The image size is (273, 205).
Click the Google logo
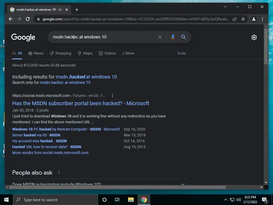click(x=23, y=37)
